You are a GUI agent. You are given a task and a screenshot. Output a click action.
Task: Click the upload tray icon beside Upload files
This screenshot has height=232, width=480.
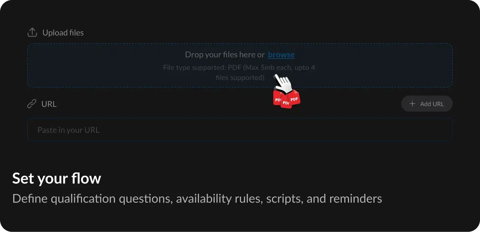32,33
